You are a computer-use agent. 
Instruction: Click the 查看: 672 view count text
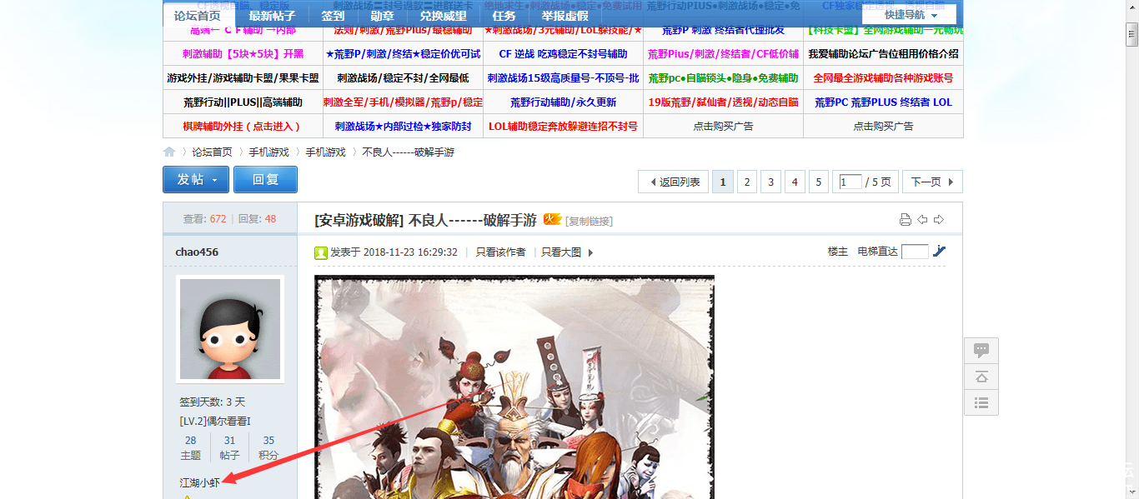(205, 219)
